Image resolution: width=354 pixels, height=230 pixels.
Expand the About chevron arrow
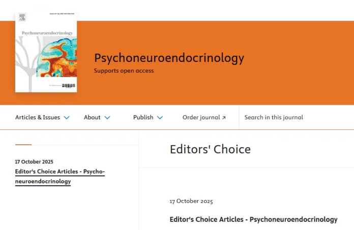(x=107, y=118)
